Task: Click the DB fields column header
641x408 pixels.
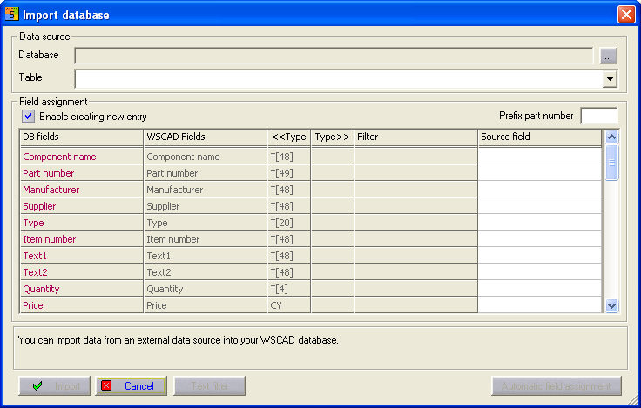Action: pos(81,137)
